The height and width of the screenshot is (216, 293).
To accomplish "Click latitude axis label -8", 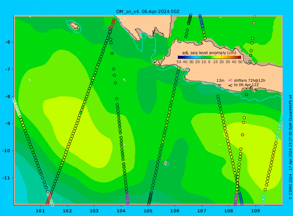I will point(8,96).
